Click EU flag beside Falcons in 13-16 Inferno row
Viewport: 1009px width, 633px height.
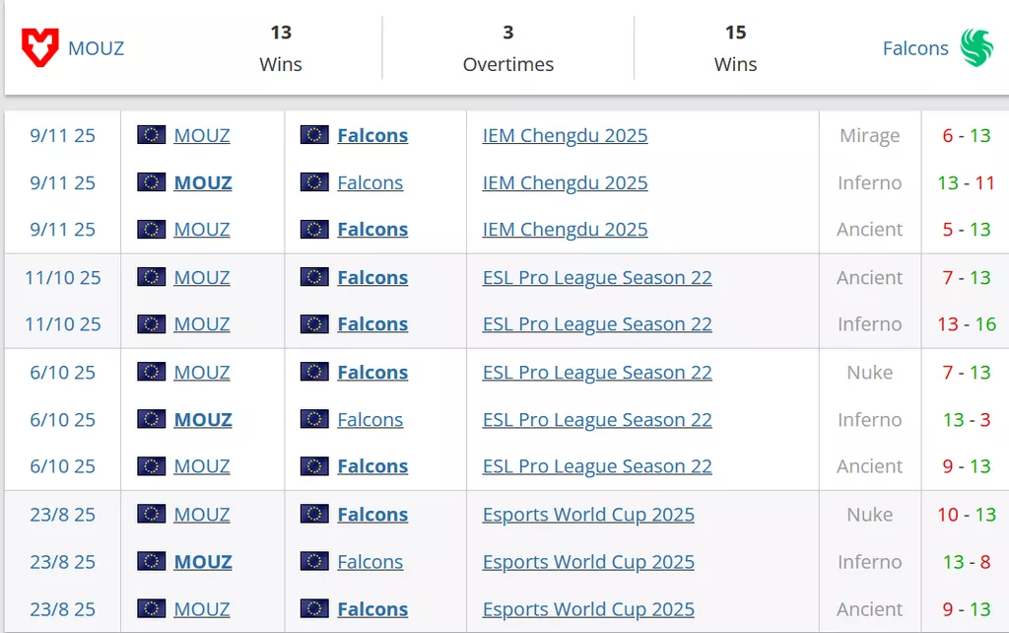(314, 324)
